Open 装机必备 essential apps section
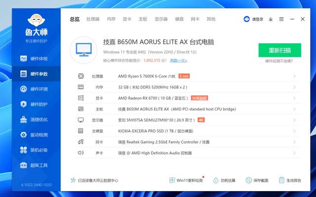Screen dimensions: 316x197 (34, 150)
